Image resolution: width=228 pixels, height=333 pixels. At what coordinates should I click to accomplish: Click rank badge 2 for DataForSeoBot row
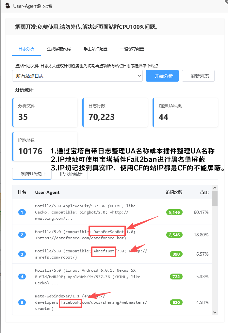click(x=22, y=235)
